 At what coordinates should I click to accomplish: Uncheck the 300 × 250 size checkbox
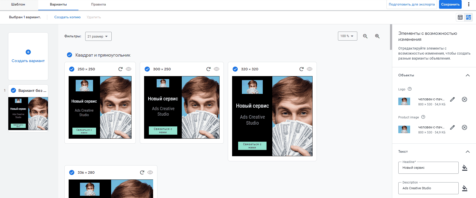click(147, 69)
